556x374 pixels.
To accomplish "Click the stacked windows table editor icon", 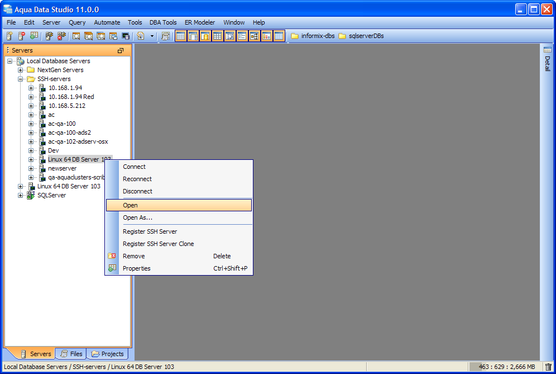I will pos(113,36).
